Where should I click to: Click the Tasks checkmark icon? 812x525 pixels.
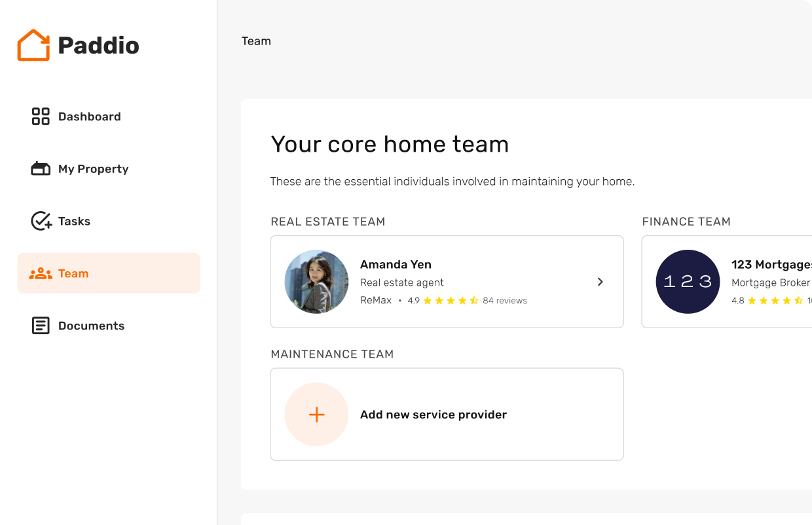point(41,221)
